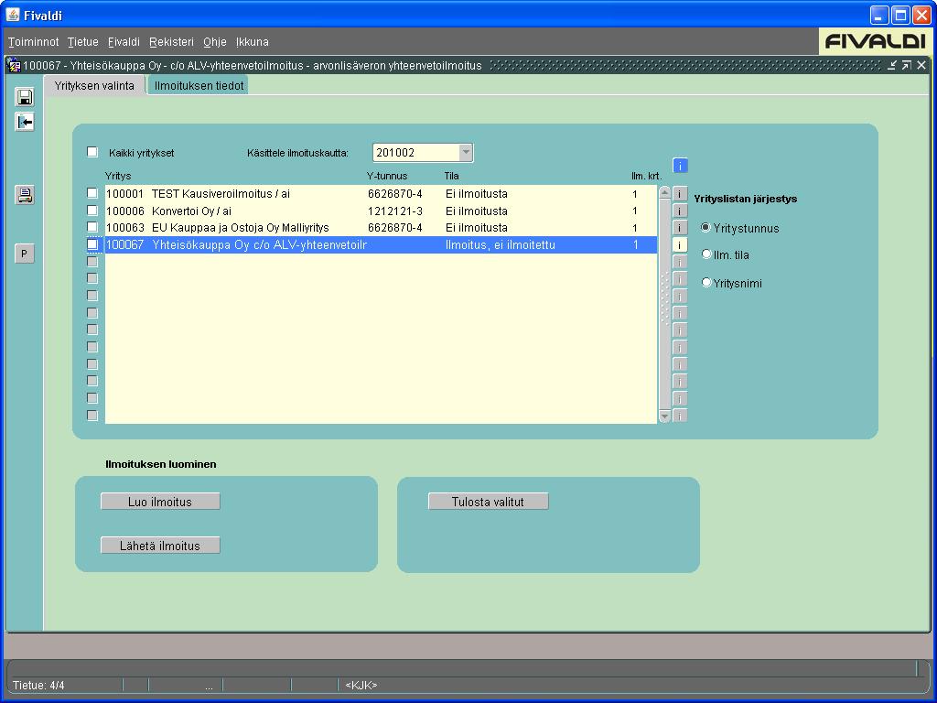The height and width of the screenshot is (703, 937).
Task: Check the box for 100063 EU Kauppaa ja Ostoja
Action: [x=92, y=227]
